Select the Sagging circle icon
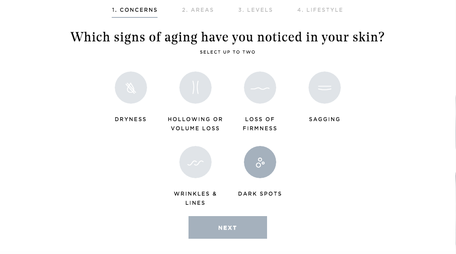This screenshot has height=254, width=456. click(x=325, y=88)
